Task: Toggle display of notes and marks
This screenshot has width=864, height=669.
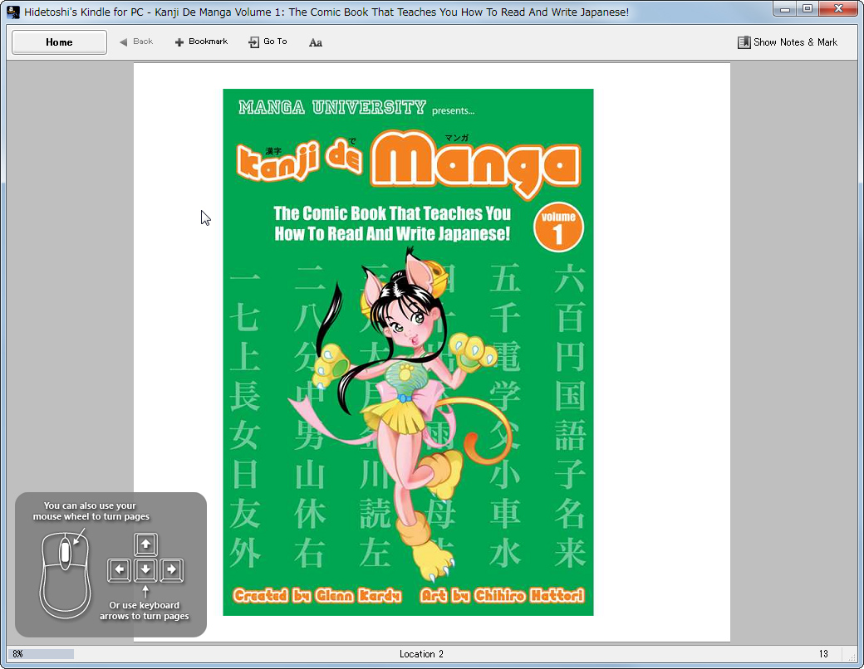Action: coord(788,42)
